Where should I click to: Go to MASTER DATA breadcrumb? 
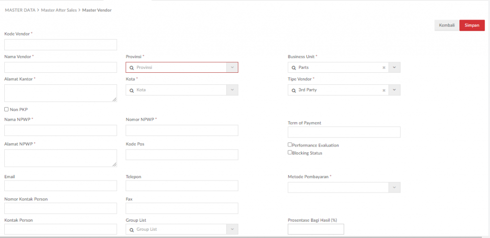pos(20,10)
